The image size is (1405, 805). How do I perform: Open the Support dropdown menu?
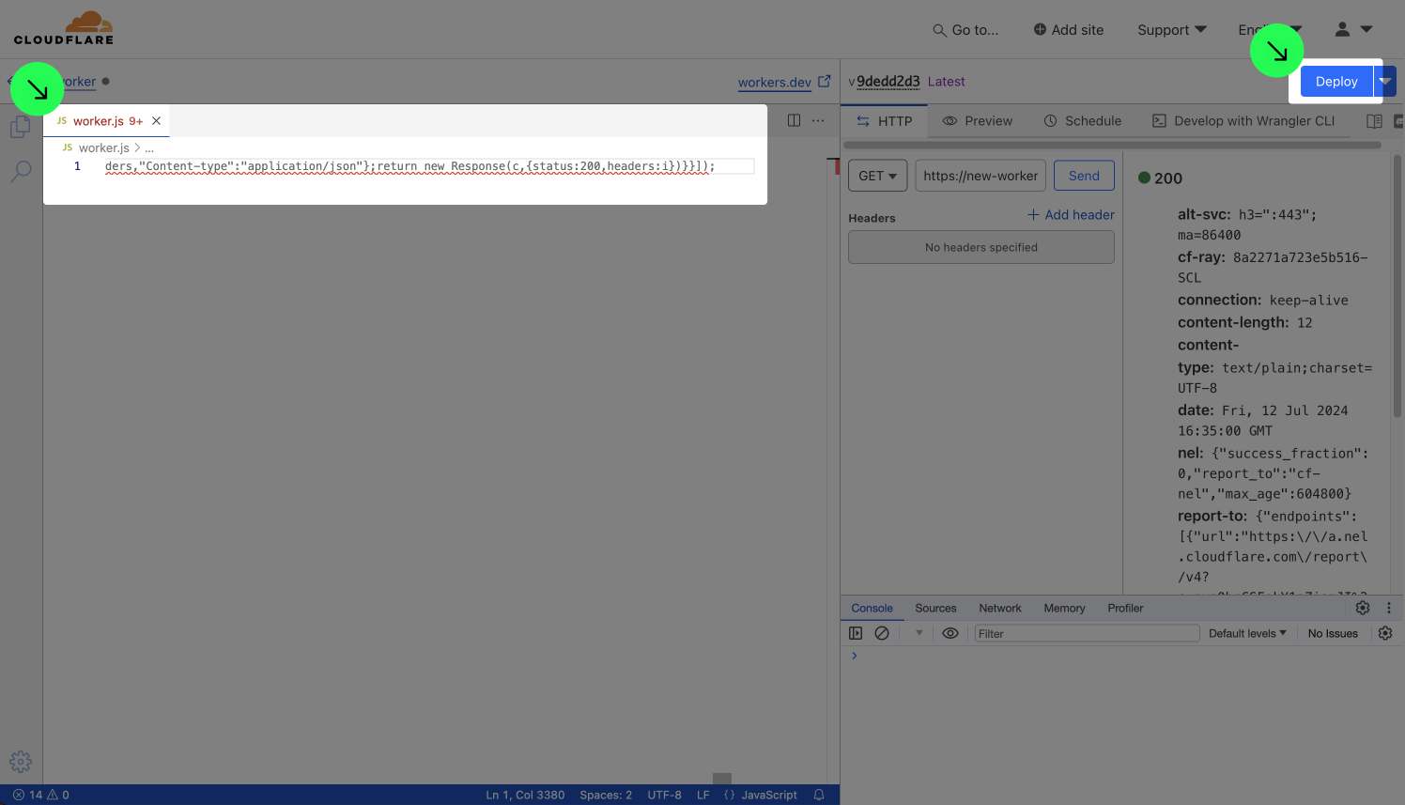click(1172, 30)
